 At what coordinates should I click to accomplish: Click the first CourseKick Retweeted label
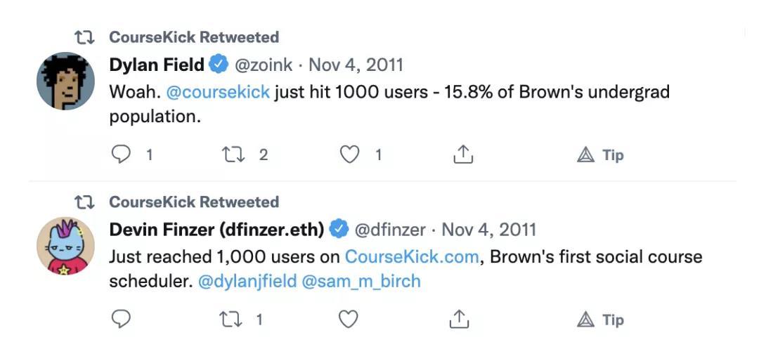(194, 37)
